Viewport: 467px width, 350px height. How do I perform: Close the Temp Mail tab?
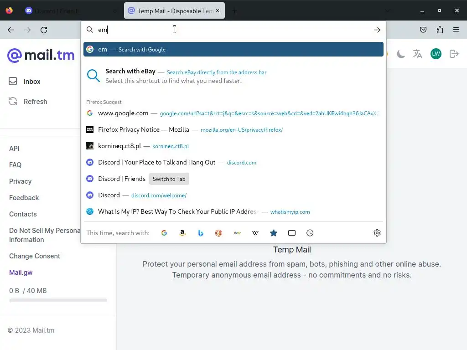[218, 11]
